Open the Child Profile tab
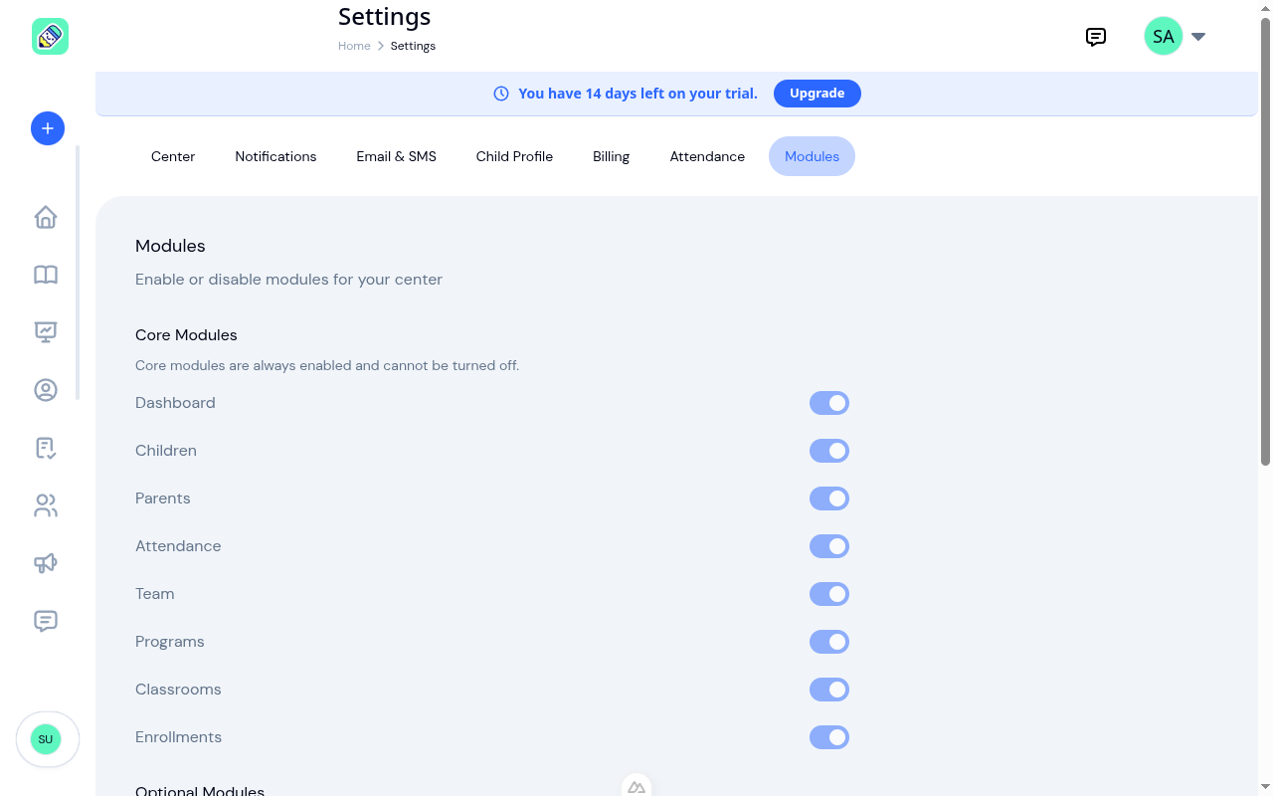This screenshot has width=1273, height=796. click(x=514, y=156)
